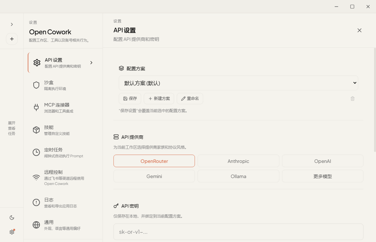Select the MCP 连接器 plug icon

click(x=36, y=107)
